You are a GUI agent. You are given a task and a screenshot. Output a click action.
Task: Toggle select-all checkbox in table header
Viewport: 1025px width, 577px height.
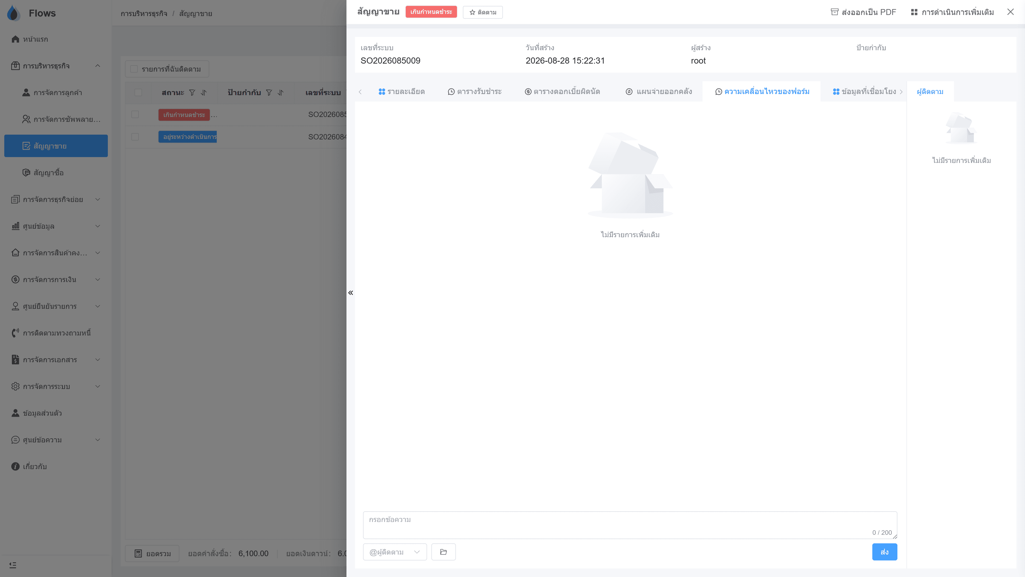(138, 92)
